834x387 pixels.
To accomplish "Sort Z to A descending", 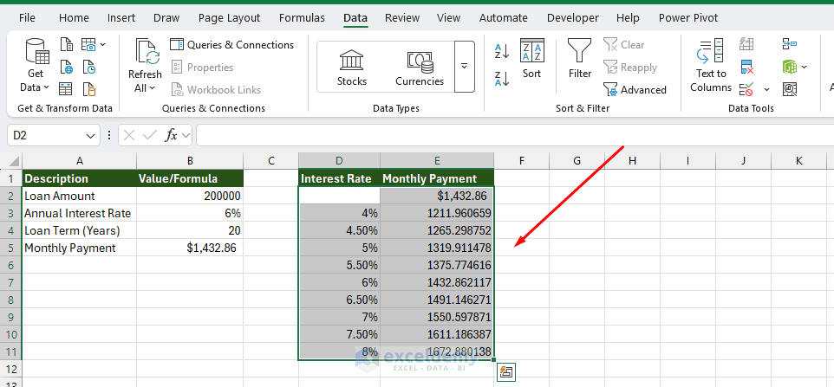I will (x=502, y=78).
